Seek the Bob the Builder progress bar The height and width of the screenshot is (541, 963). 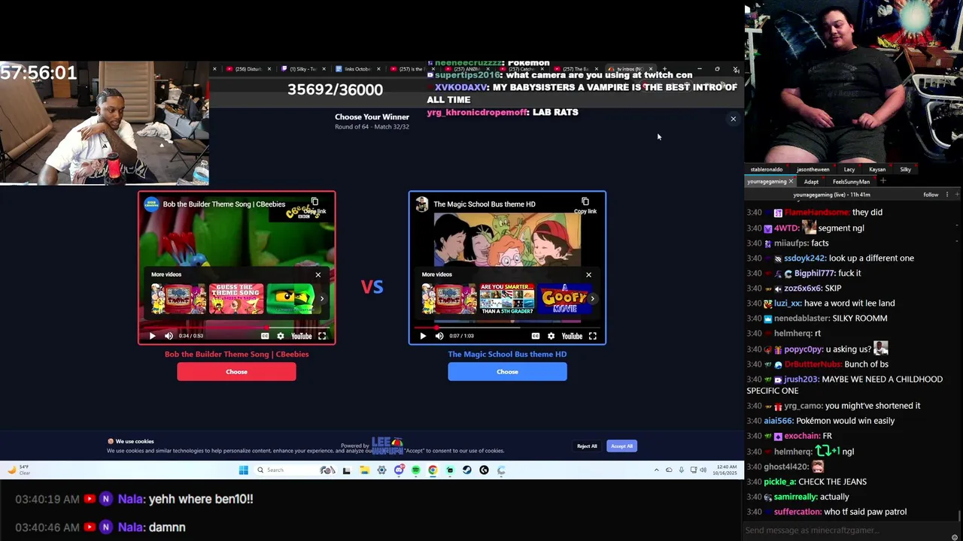click(x=236, y=328)
